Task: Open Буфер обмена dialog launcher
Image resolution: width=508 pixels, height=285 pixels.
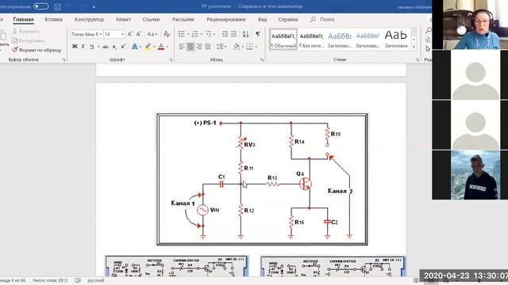Action: 63,60
